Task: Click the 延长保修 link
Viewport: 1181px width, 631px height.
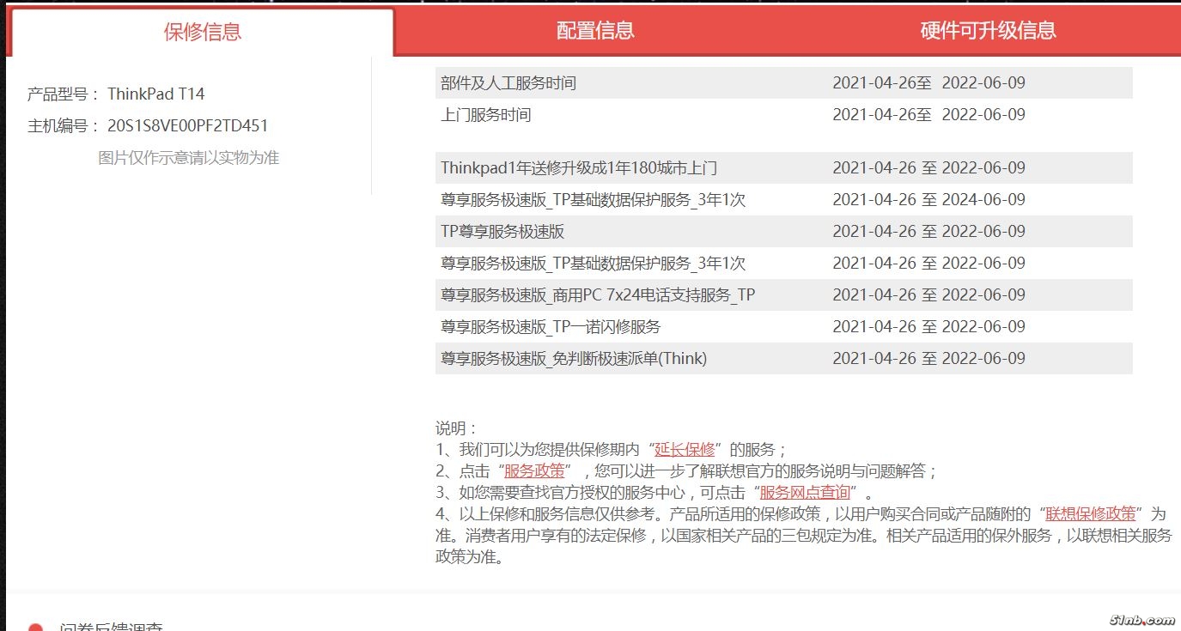Action: (x=685, y=449)
